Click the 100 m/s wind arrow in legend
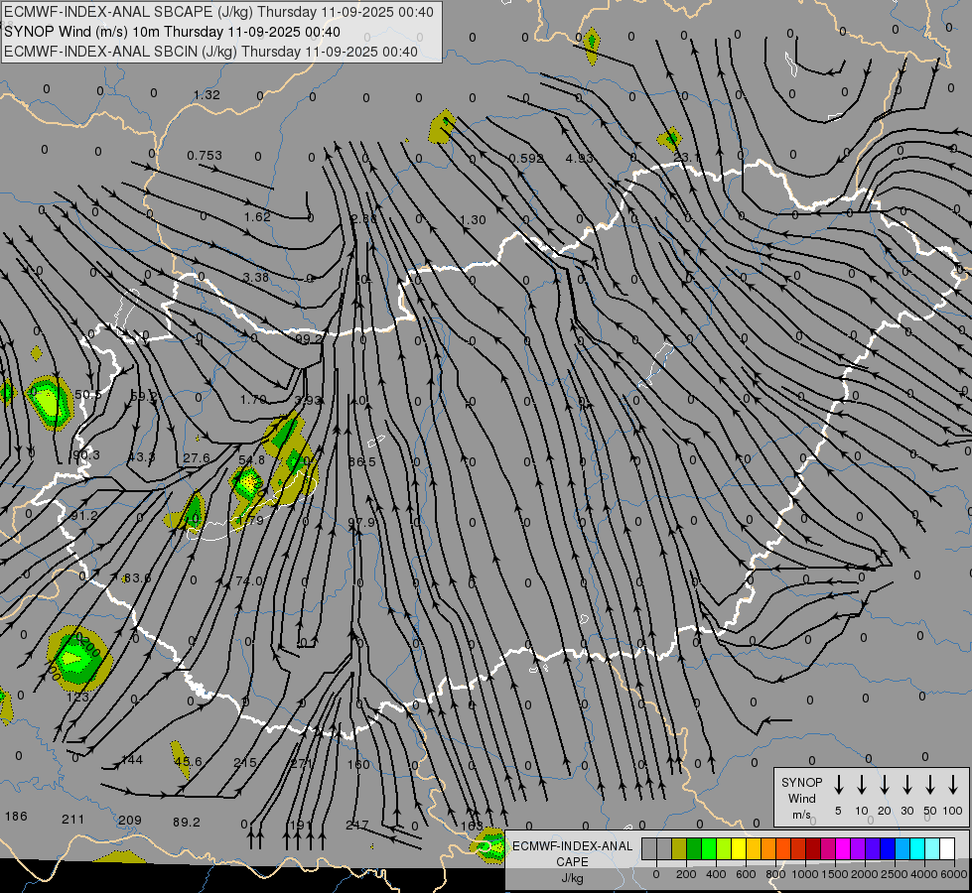972x893 pixels. [x=953, y=785]
